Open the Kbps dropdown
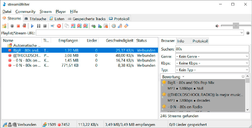The height and width of the screenshot is (128, 252). 247,63
